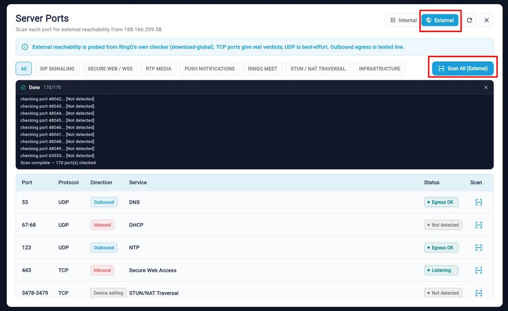This screenshot has width=508, height=311.
Task: Filter by SIP SIGNALING
Action: pos(57,69)
